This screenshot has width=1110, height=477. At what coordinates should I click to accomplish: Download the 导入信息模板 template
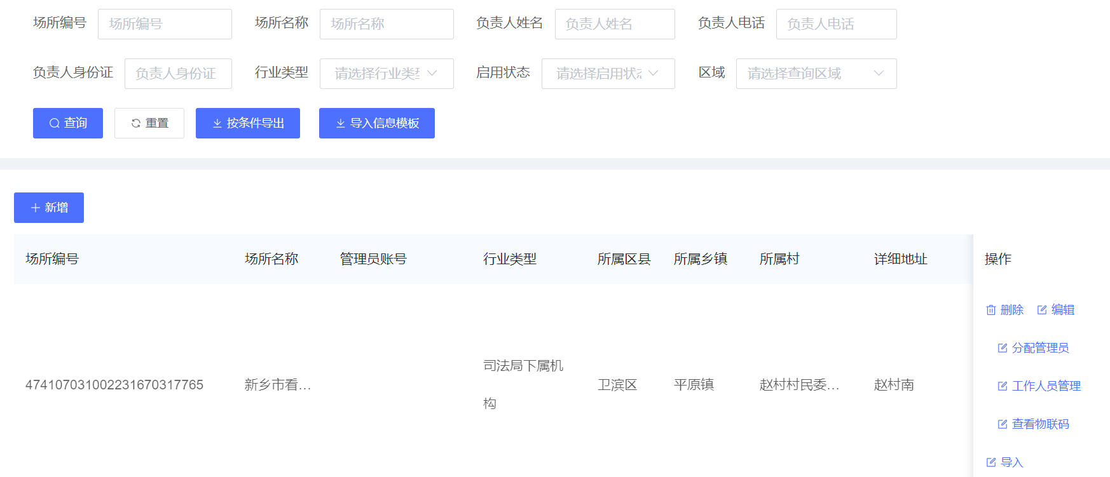376,123
